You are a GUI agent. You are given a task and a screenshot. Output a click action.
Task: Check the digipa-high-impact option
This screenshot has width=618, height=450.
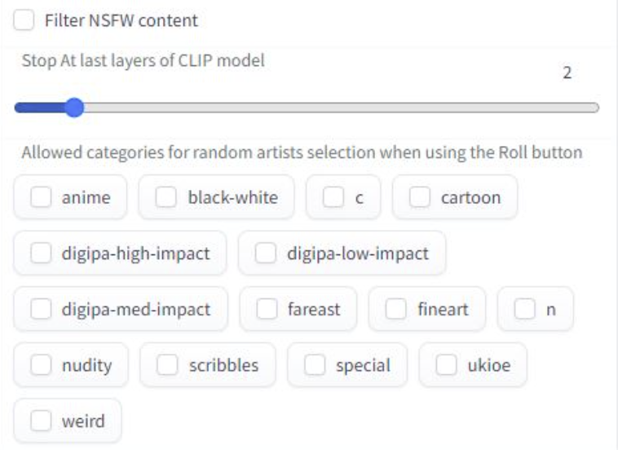(41, 254)
